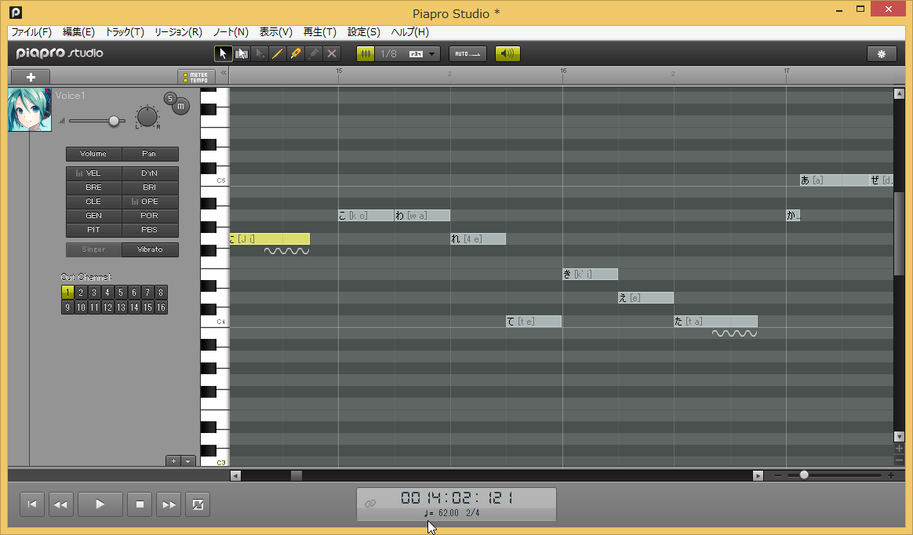Choose the OPE parameter
The image size is (913, 535).
149,202
